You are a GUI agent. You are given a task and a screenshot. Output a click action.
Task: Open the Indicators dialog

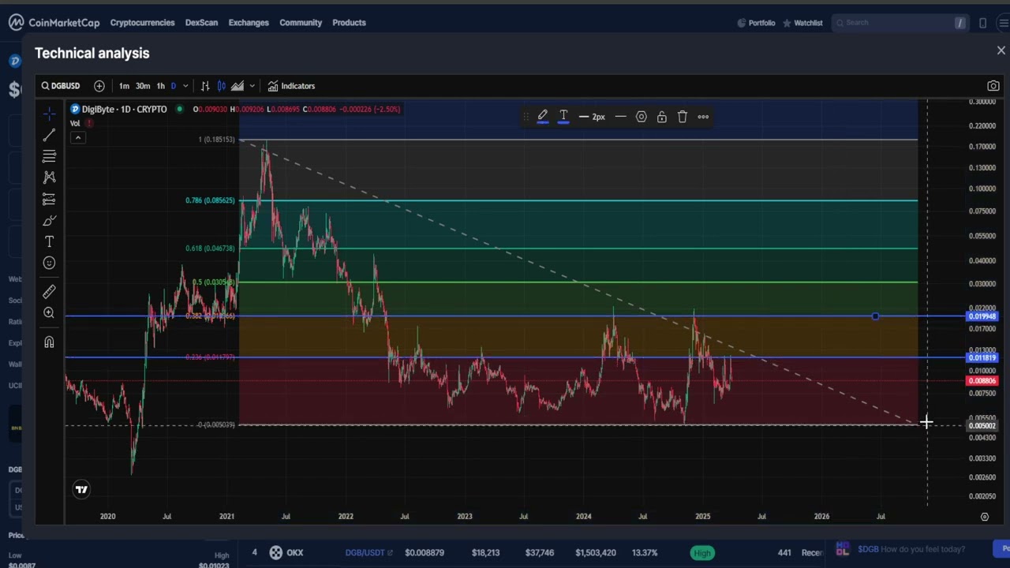[x=291, y=86]
